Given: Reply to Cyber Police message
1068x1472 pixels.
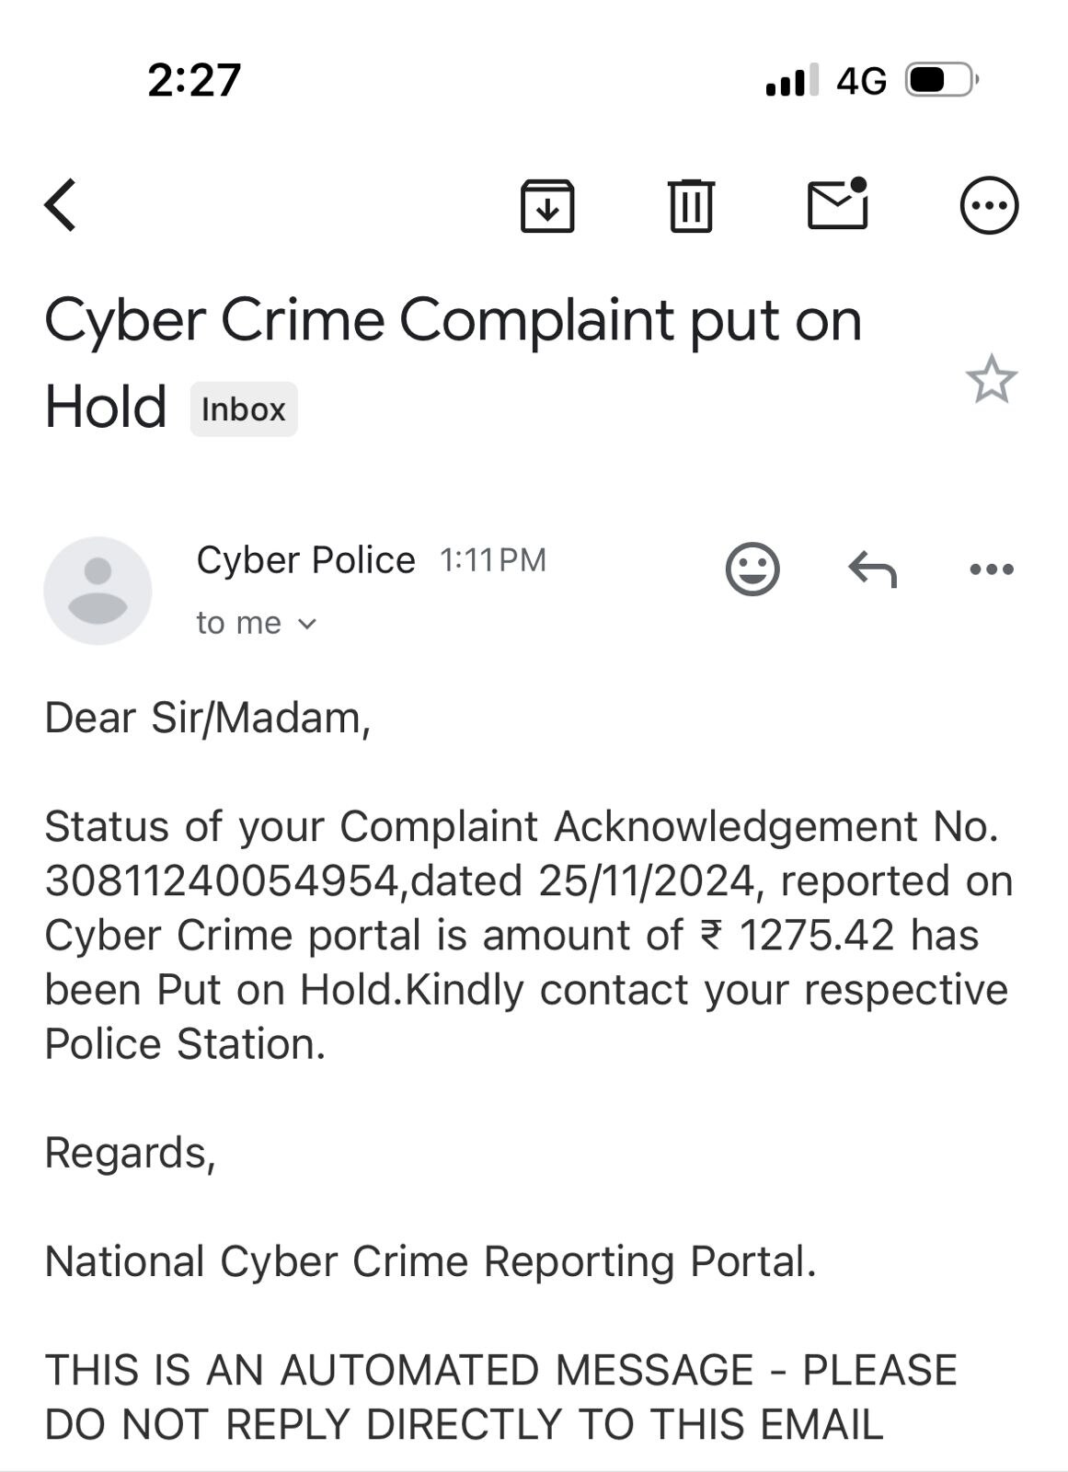Looking at the screenshot, I should pyautogui.click(x=871, y=569).
